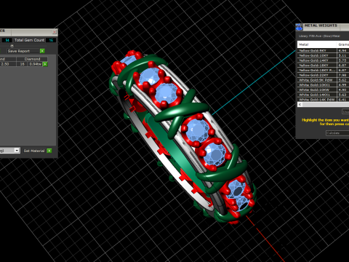Viewport: 349px width, 262px height.
Task: Click the 5.75 grams value
Action: pos(343,60)
